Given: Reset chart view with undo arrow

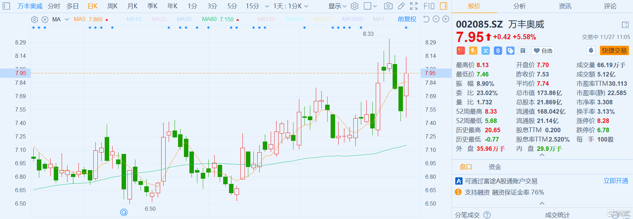Looking at the screenshot, I should coord(426,19).
